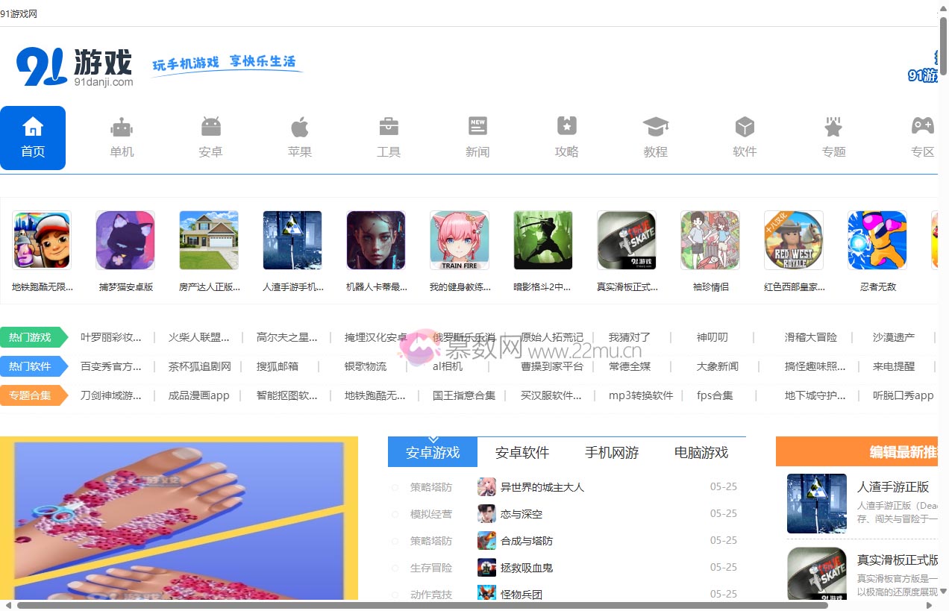The height and width of the screenshot is (611, 949).
Task: Select the 模拟经营 category radio circle
Action: [395, 513]
